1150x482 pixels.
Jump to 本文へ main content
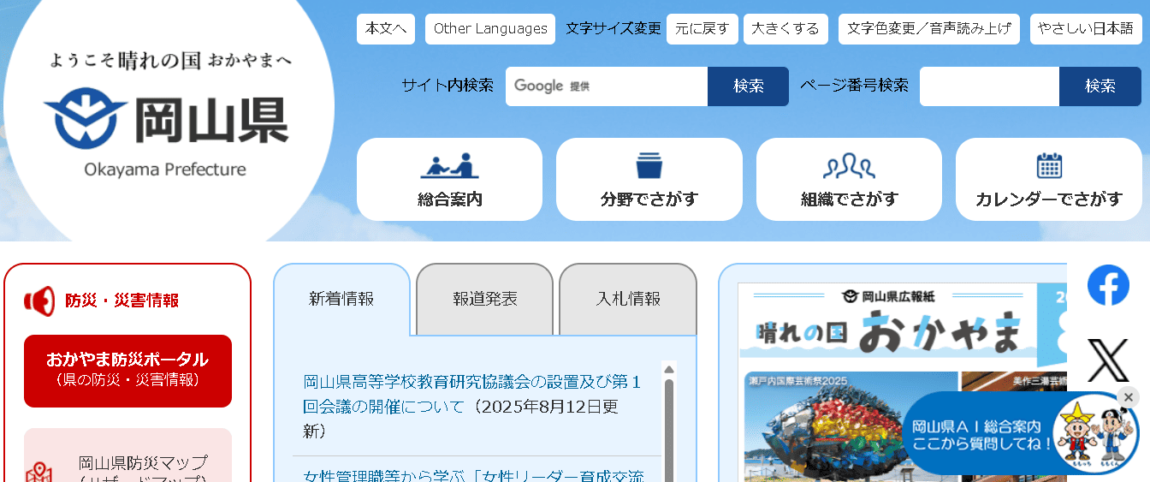tap(386, 29)
